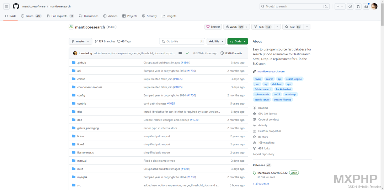Image resolution: width=384 pixels, height=190 pixels.
Task: Switch to the Projects tab
Action: click(x=129, y=16)
